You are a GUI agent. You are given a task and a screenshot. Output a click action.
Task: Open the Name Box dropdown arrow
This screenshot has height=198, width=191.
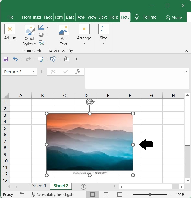33,72
